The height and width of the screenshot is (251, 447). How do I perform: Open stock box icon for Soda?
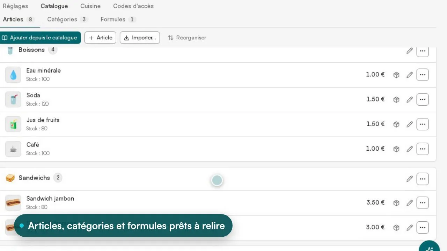coord(396,100)
